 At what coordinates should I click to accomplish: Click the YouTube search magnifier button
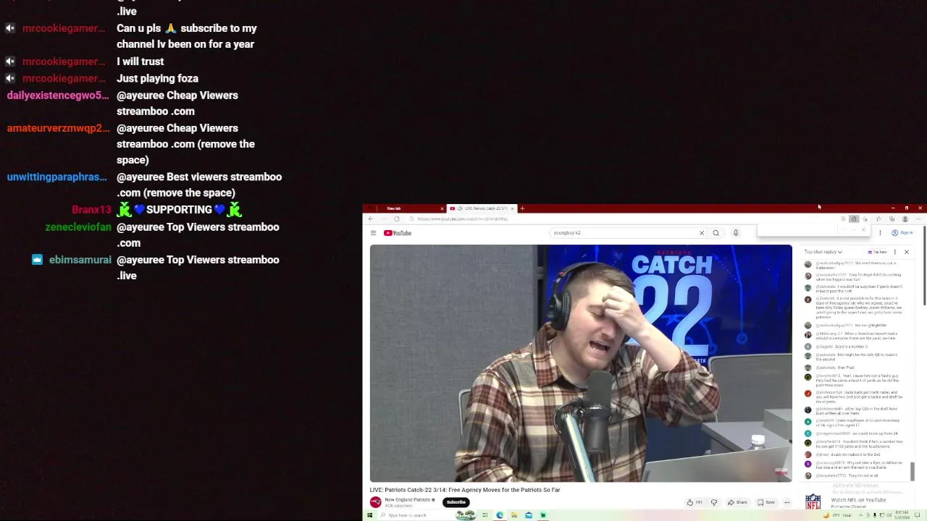point(716,233)
